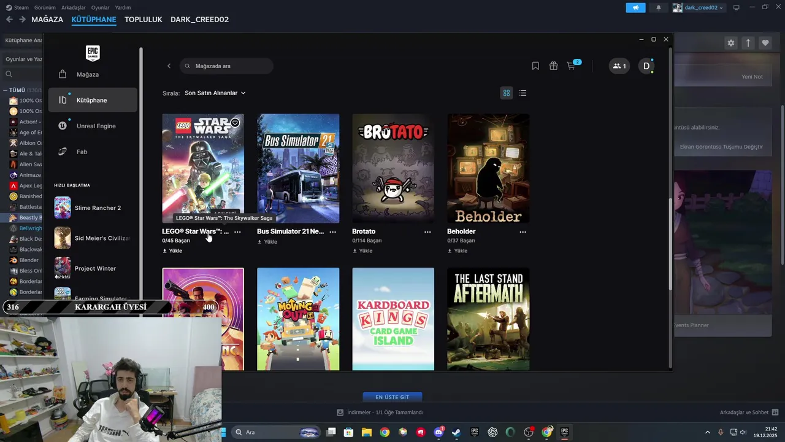Open three-dot menu for Beholder
Image resolution: width=785 pixels, height=442 pixels.
click(523, 232)
